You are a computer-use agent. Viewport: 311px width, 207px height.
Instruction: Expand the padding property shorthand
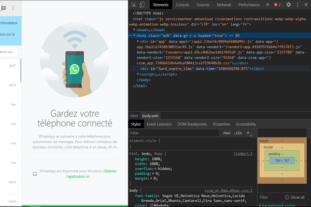153,173
